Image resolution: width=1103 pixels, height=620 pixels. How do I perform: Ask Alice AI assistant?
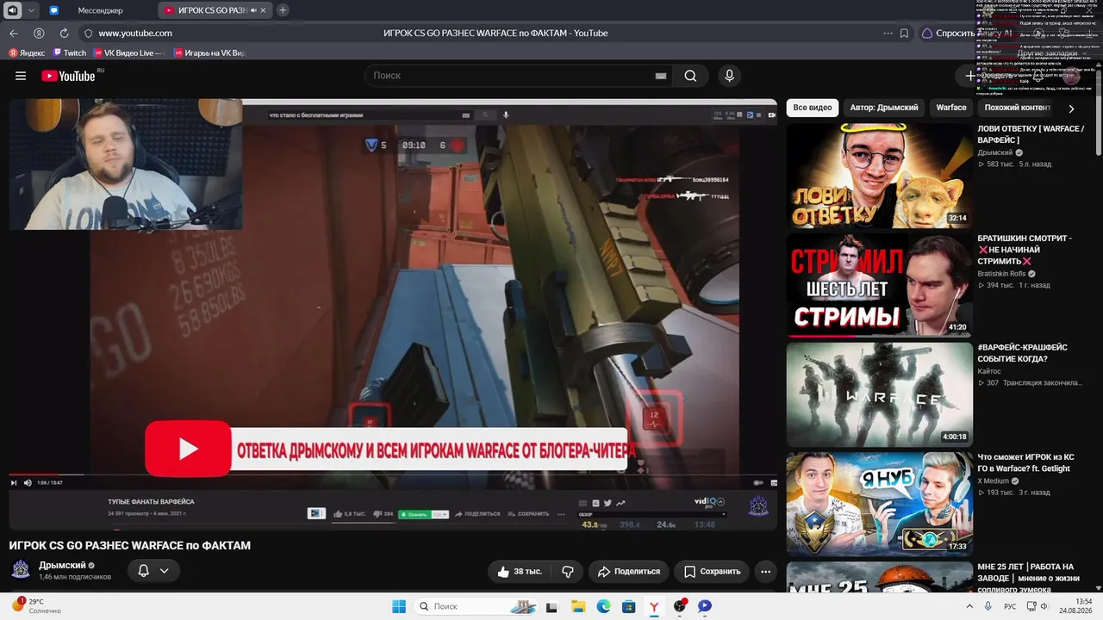click(967, 34)
